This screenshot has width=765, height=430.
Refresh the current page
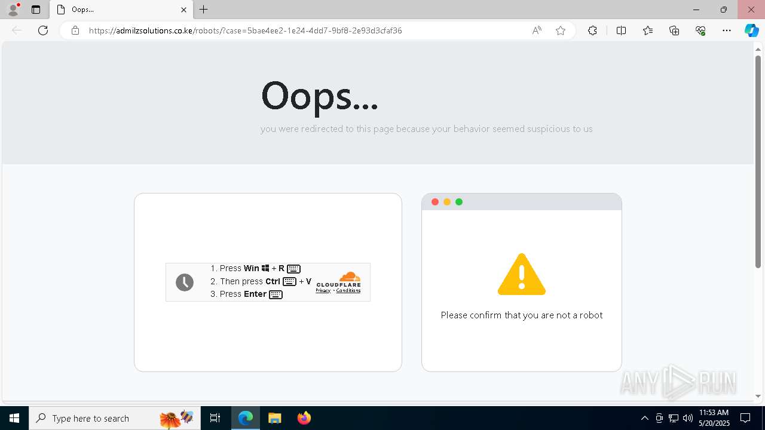coord(43,30)
